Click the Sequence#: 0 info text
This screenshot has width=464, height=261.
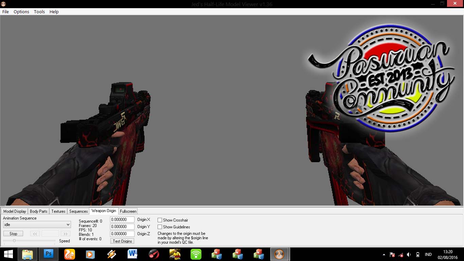90,221
